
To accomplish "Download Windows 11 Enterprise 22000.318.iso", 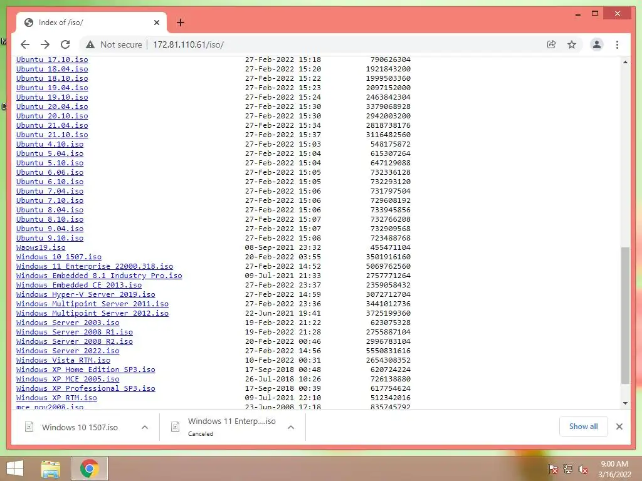I will [x=95, y=267].
